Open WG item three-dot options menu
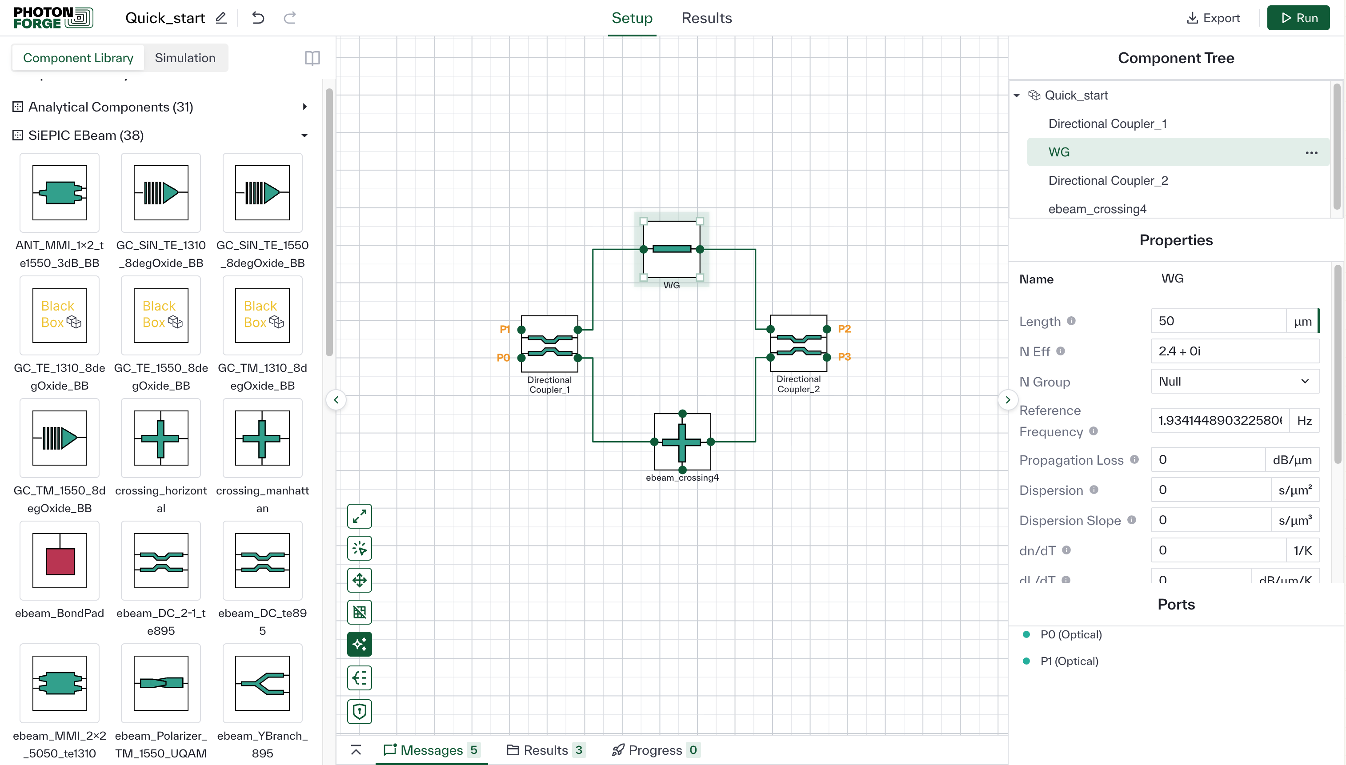Viewport: 1346px width, 765px height. (x=1311, y=152)
